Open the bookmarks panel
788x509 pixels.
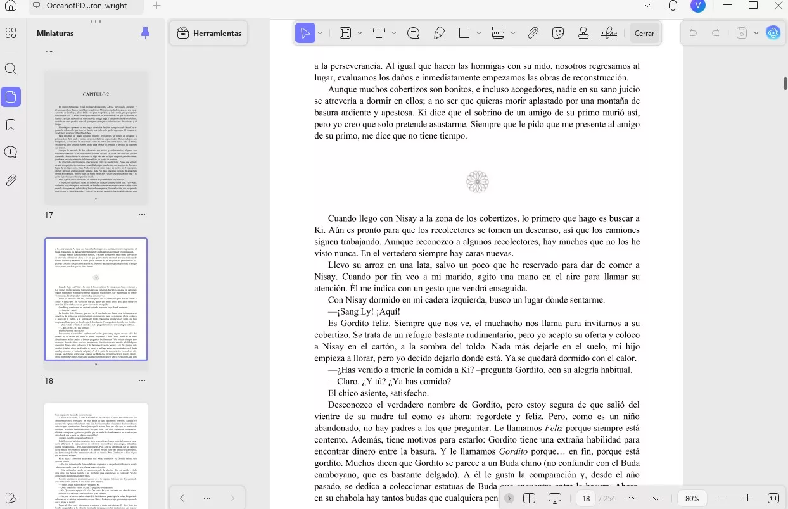[11, 125]
